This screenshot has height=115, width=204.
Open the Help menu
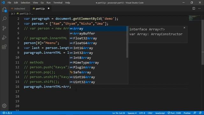point(68,3)
